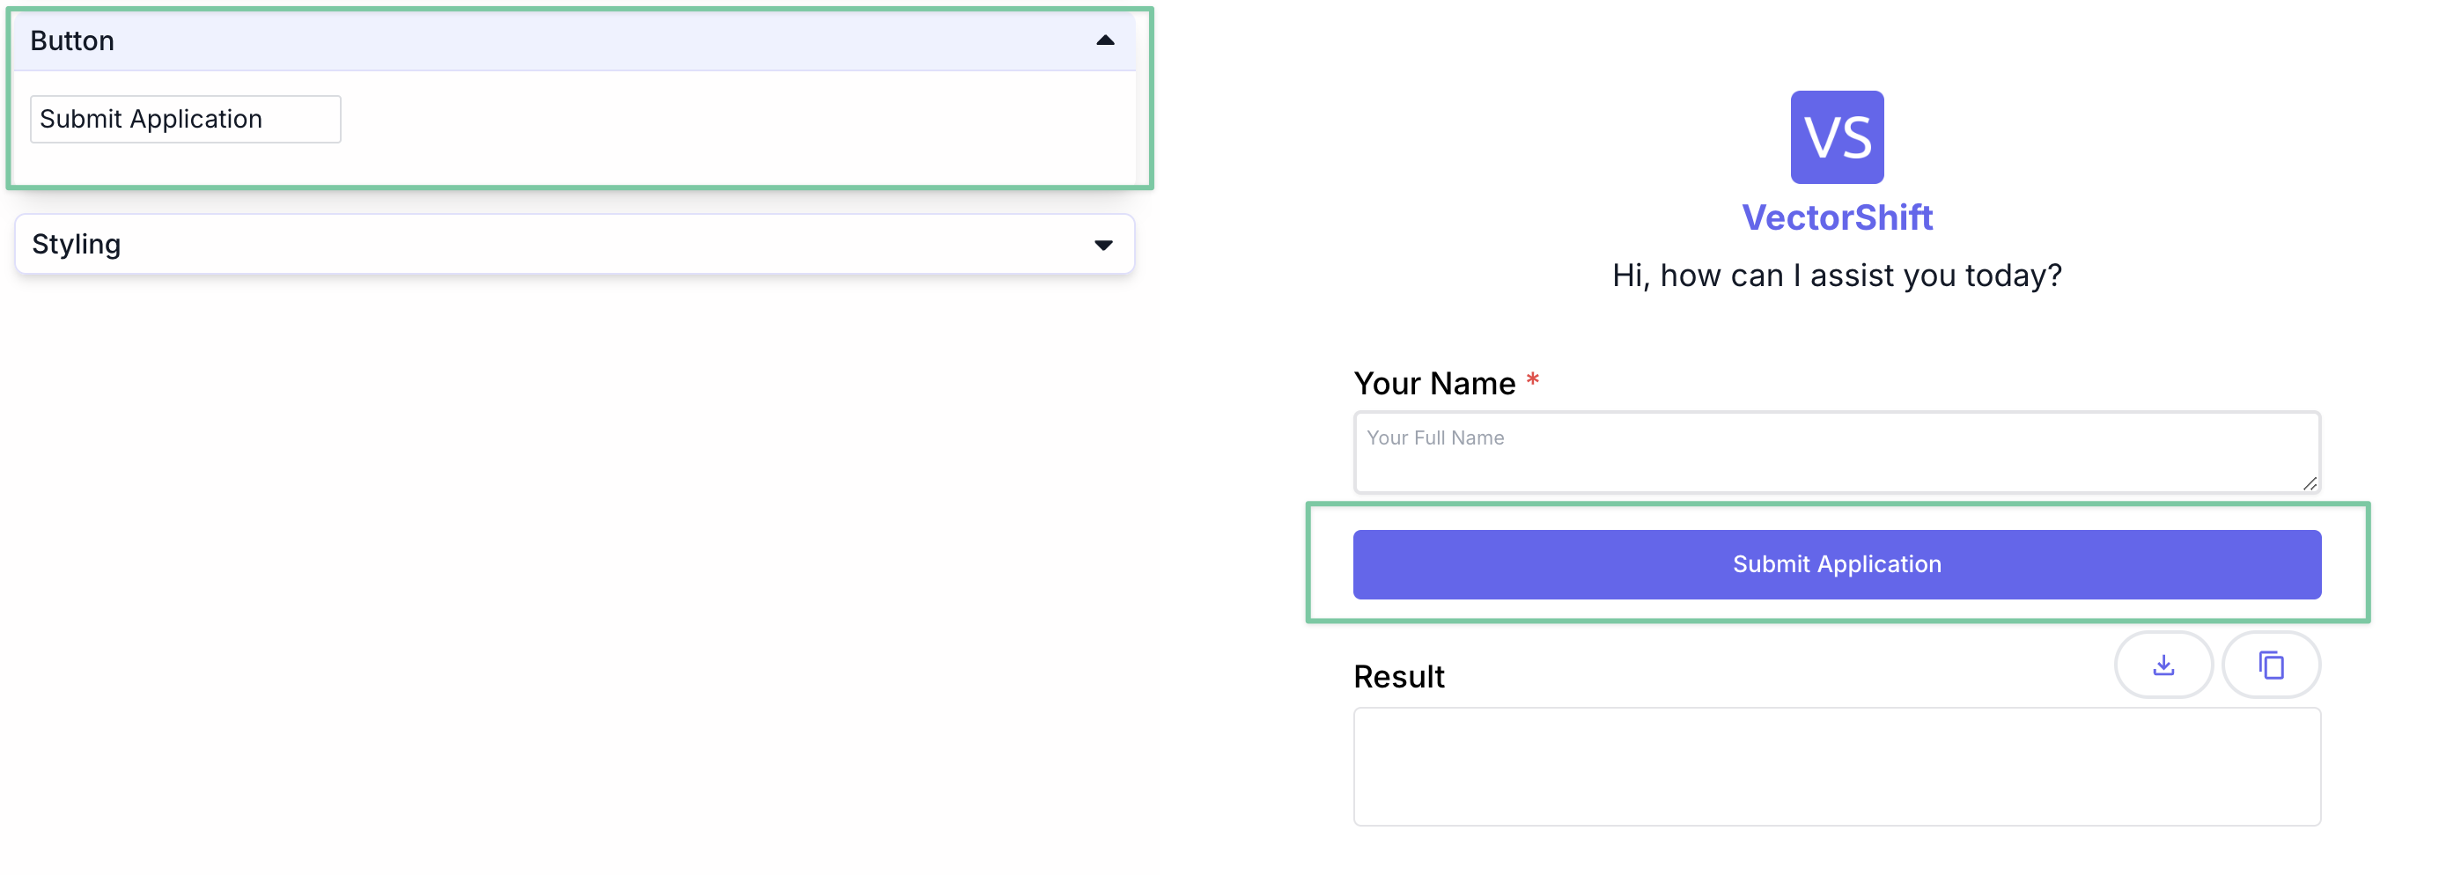Image resolution: width=2439 pixels, height=875 pixels.
Task: Click into the Your Full Name textarea
Action: coord(1835,452)
